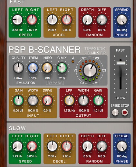
Task: Toggle the phase invert ø LED
Action: pyautogui.click(x=73, y=62)
